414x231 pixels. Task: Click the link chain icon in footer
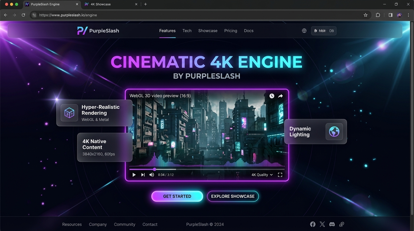(x=341, y=224)
